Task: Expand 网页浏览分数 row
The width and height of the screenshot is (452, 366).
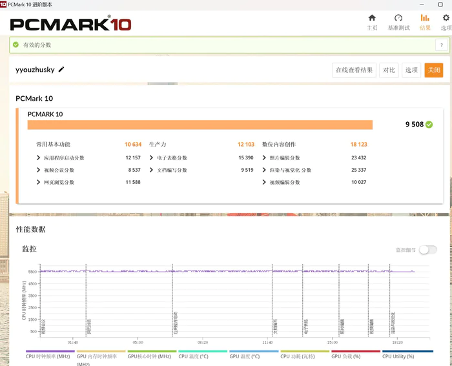Action: tap(38, 182)
